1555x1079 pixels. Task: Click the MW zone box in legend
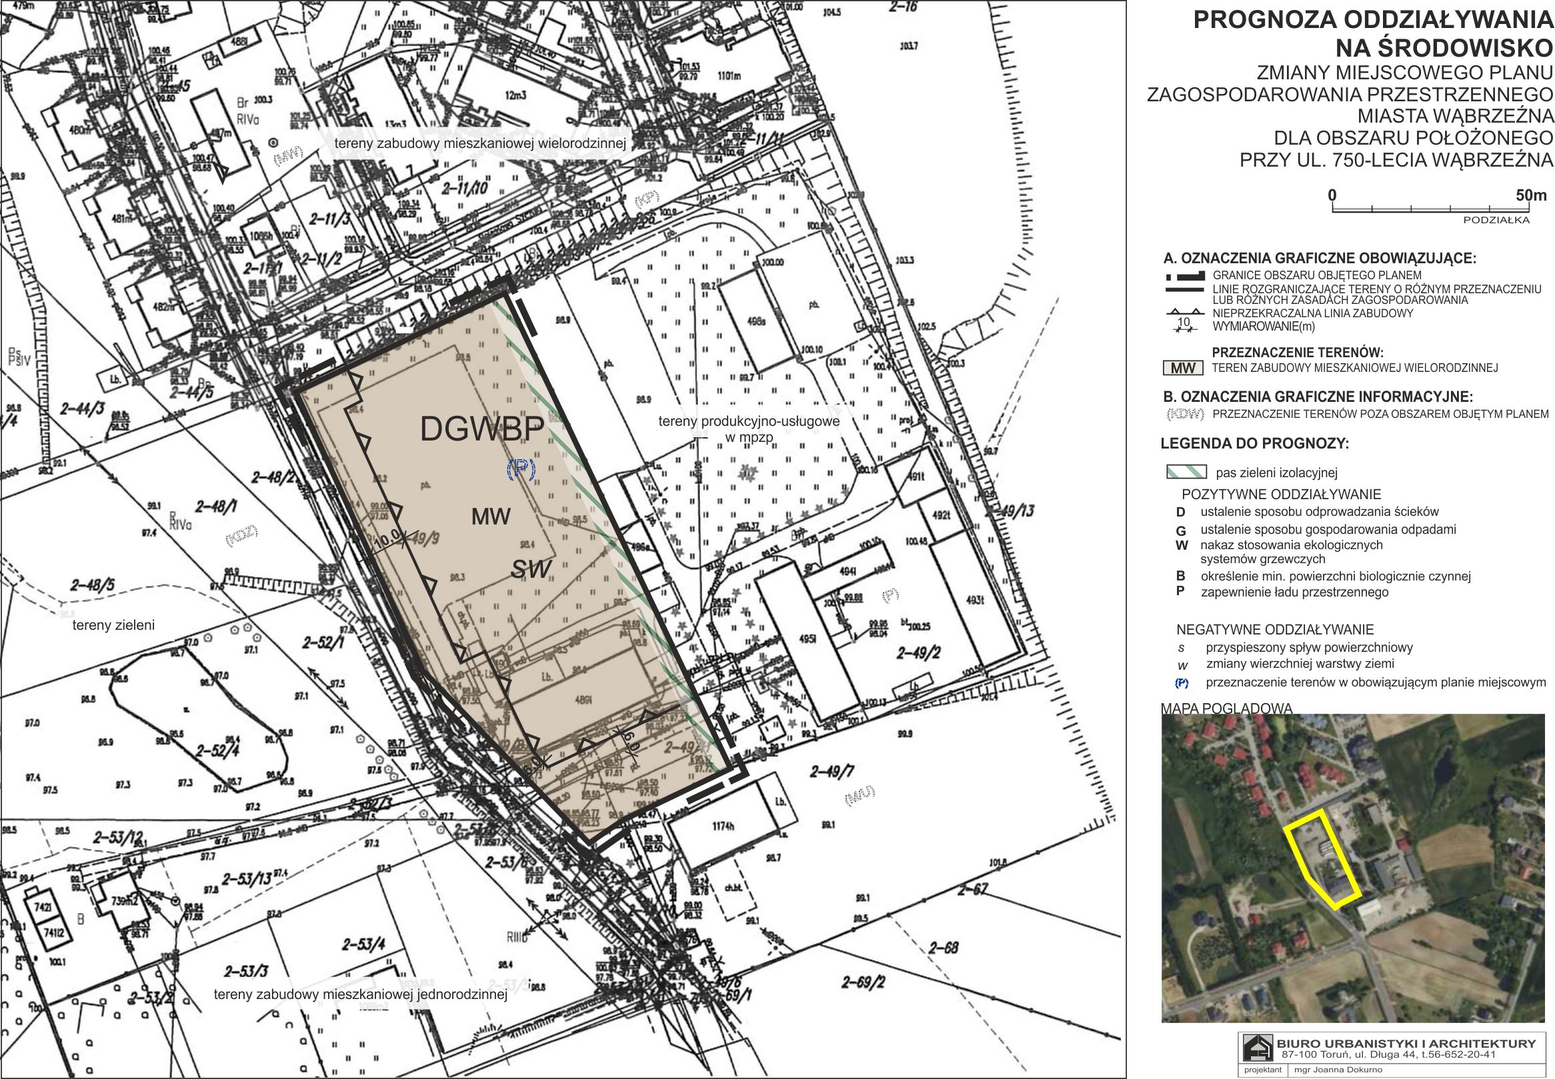(x=1183, y=369)
